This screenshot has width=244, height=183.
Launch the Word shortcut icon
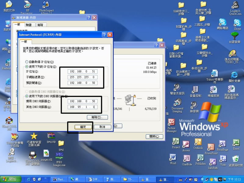[173, 159]
